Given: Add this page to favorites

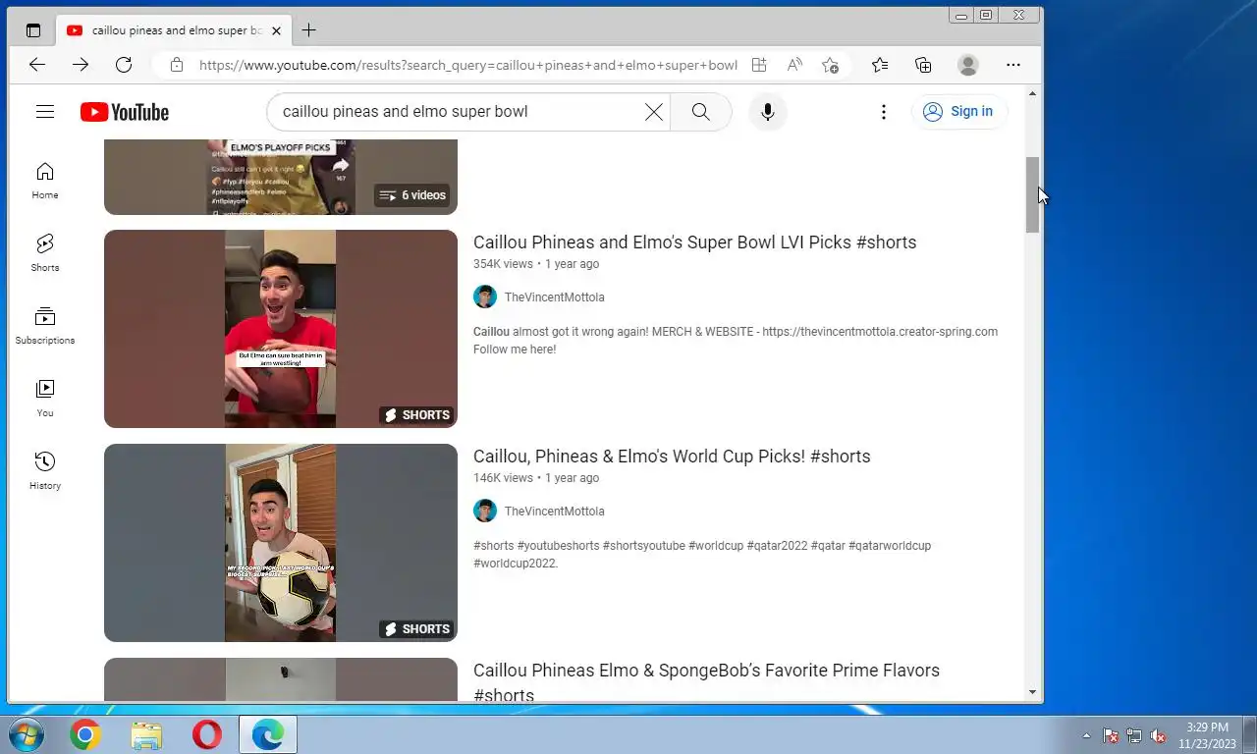Looking at the screenshot, I should [x=830, y=65].
